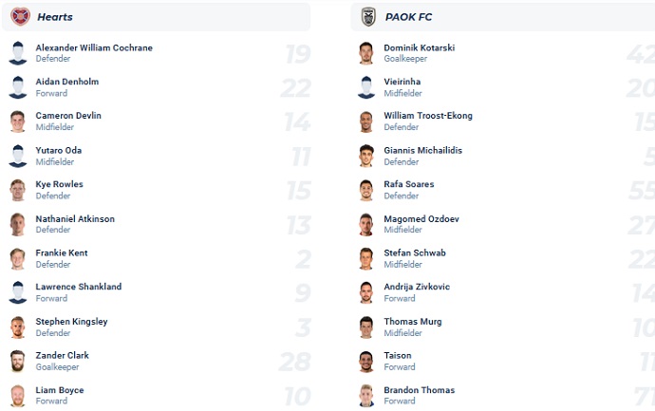Screen dimensions: 655x411
Task: Open Zander Clark's bearded player photo
Action: (18, 362)
